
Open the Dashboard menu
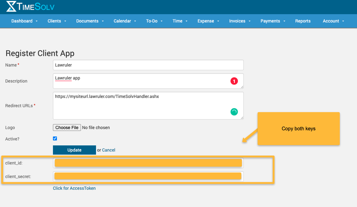point(22,21)
